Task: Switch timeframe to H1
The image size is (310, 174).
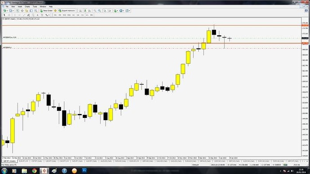Action: [x=73, y=15]
